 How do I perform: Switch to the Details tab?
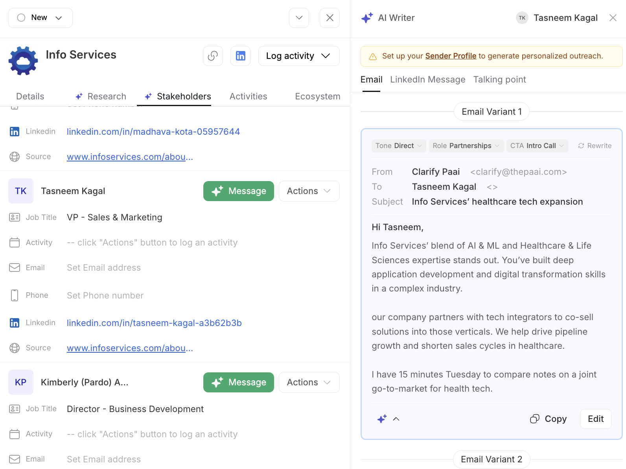click(x=30, y=96)
